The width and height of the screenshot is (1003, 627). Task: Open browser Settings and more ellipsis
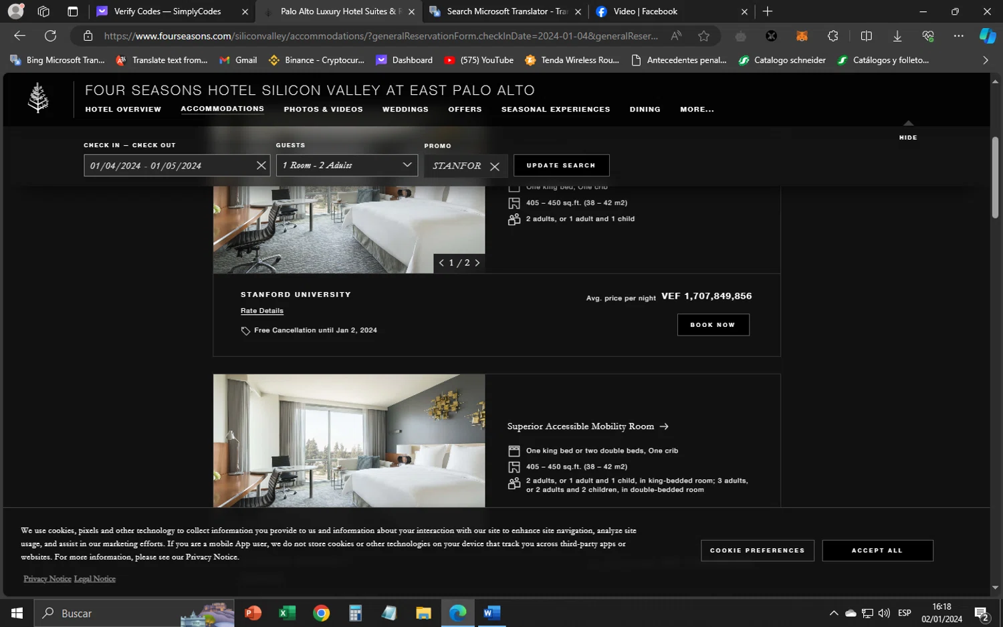tap(958, 36)
